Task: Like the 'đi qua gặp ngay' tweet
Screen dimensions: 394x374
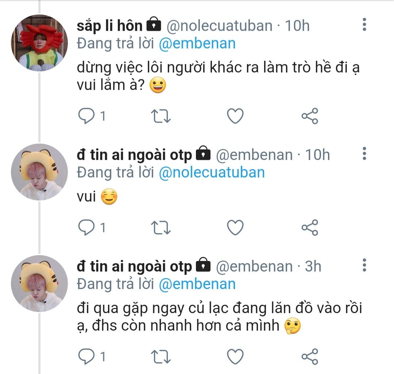Action: point(235,356)
